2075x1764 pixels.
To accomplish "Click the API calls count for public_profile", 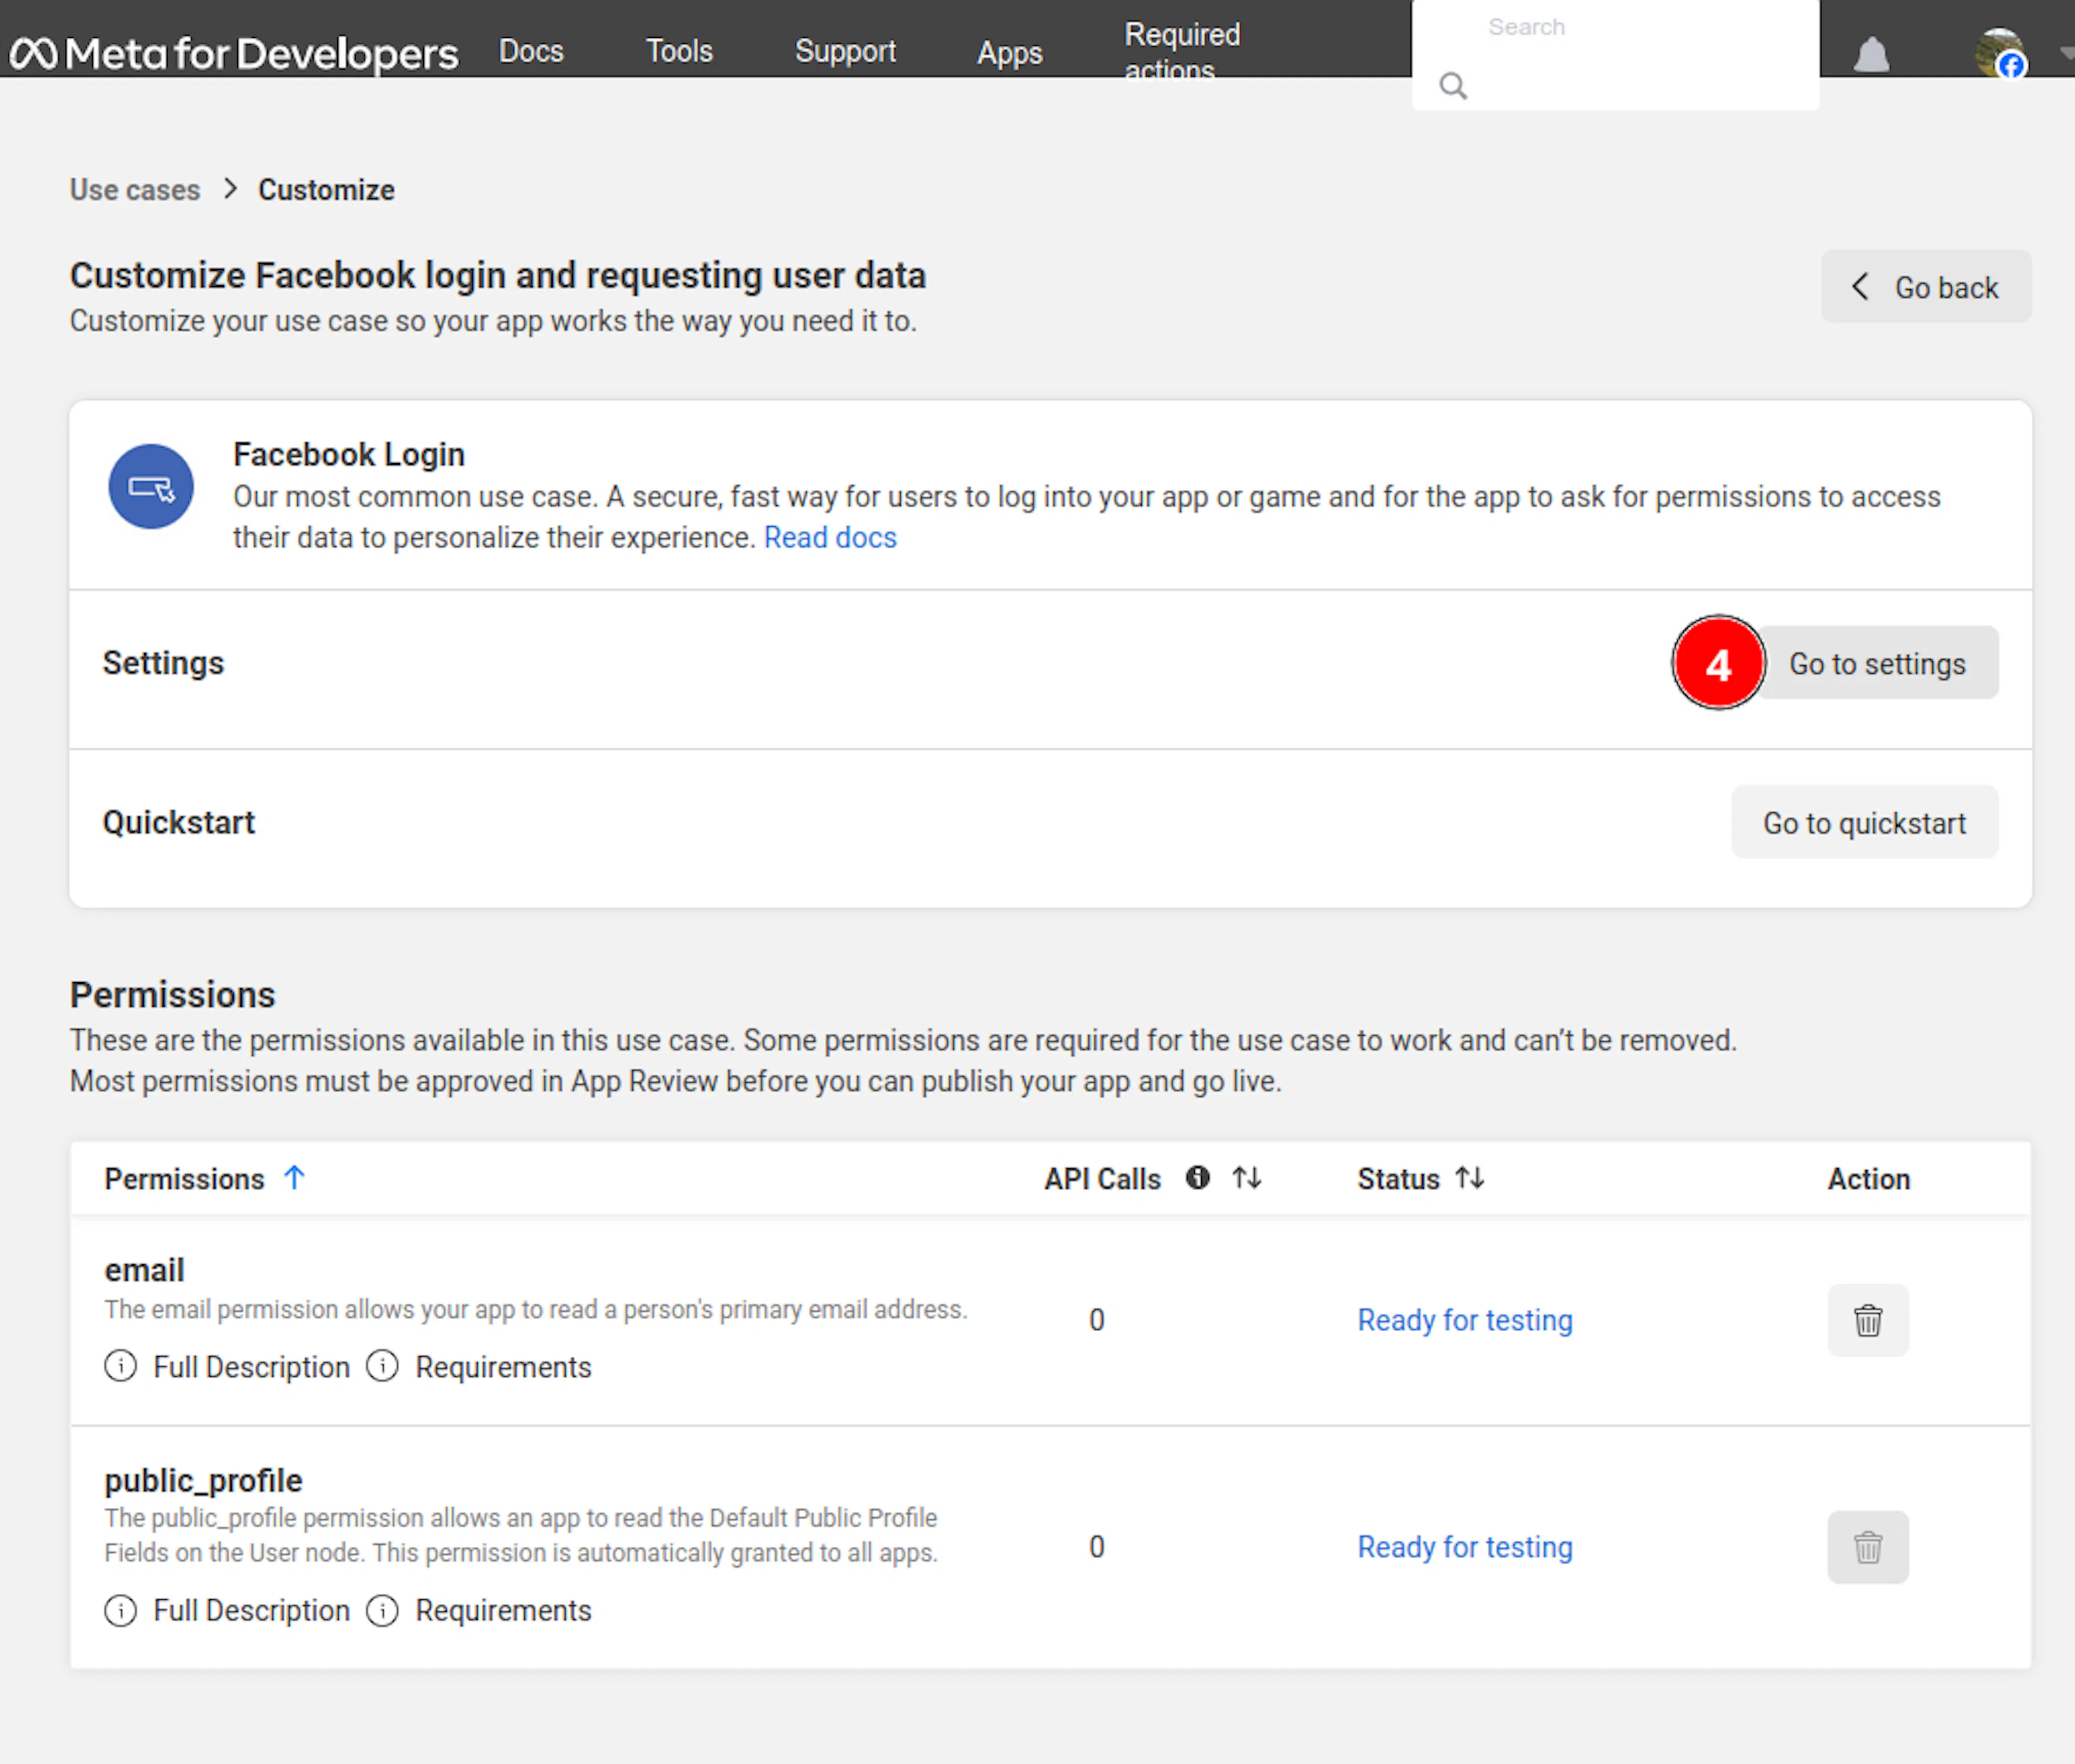I will [x=1097, y=1547].
